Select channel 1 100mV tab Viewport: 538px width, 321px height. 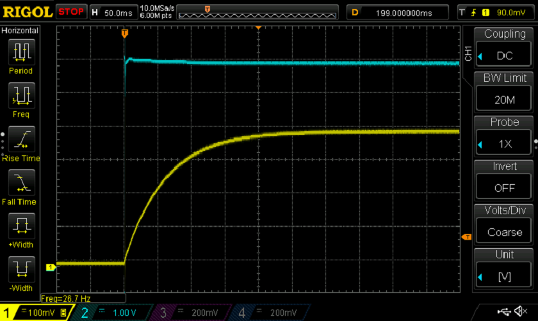pyautogui.click(x=36, y=312)
